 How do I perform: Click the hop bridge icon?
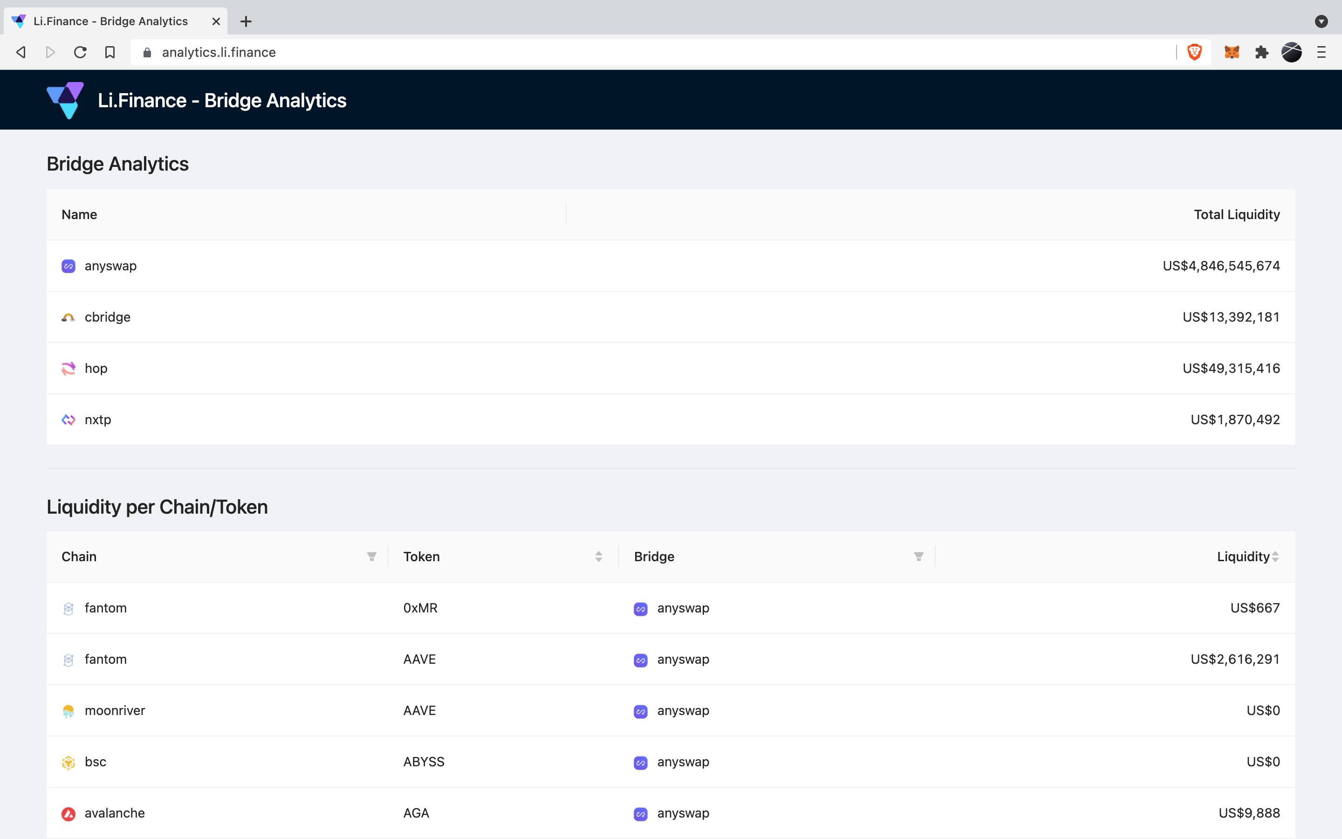(x=68, y=368)
